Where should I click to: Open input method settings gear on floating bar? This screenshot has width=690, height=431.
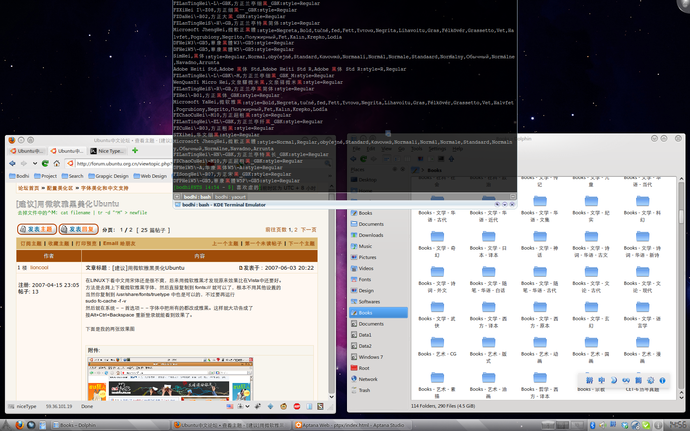(x=651, y=381)
